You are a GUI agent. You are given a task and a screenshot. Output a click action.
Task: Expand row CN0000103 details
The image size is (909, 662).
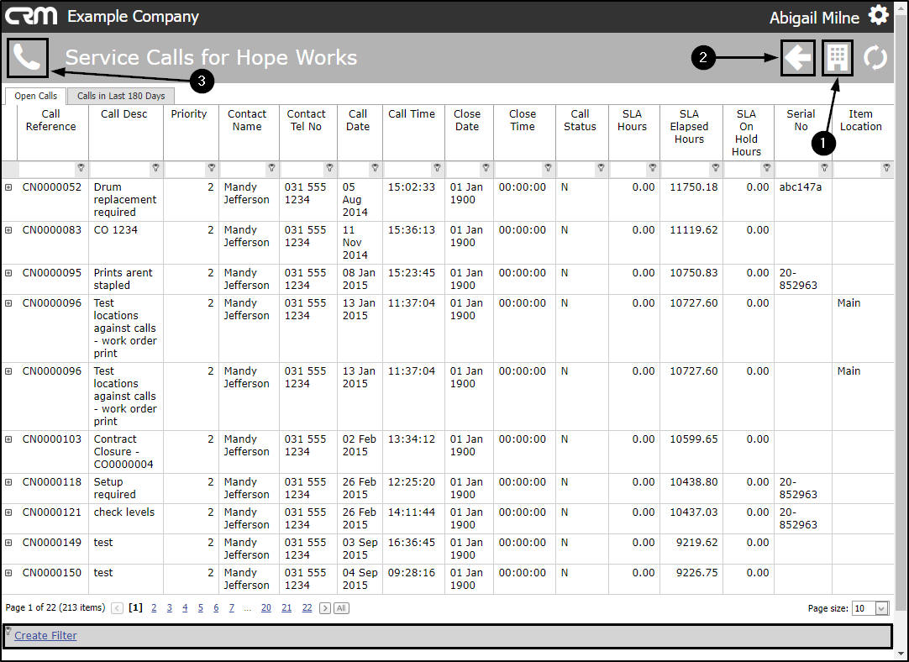(8, 439)
